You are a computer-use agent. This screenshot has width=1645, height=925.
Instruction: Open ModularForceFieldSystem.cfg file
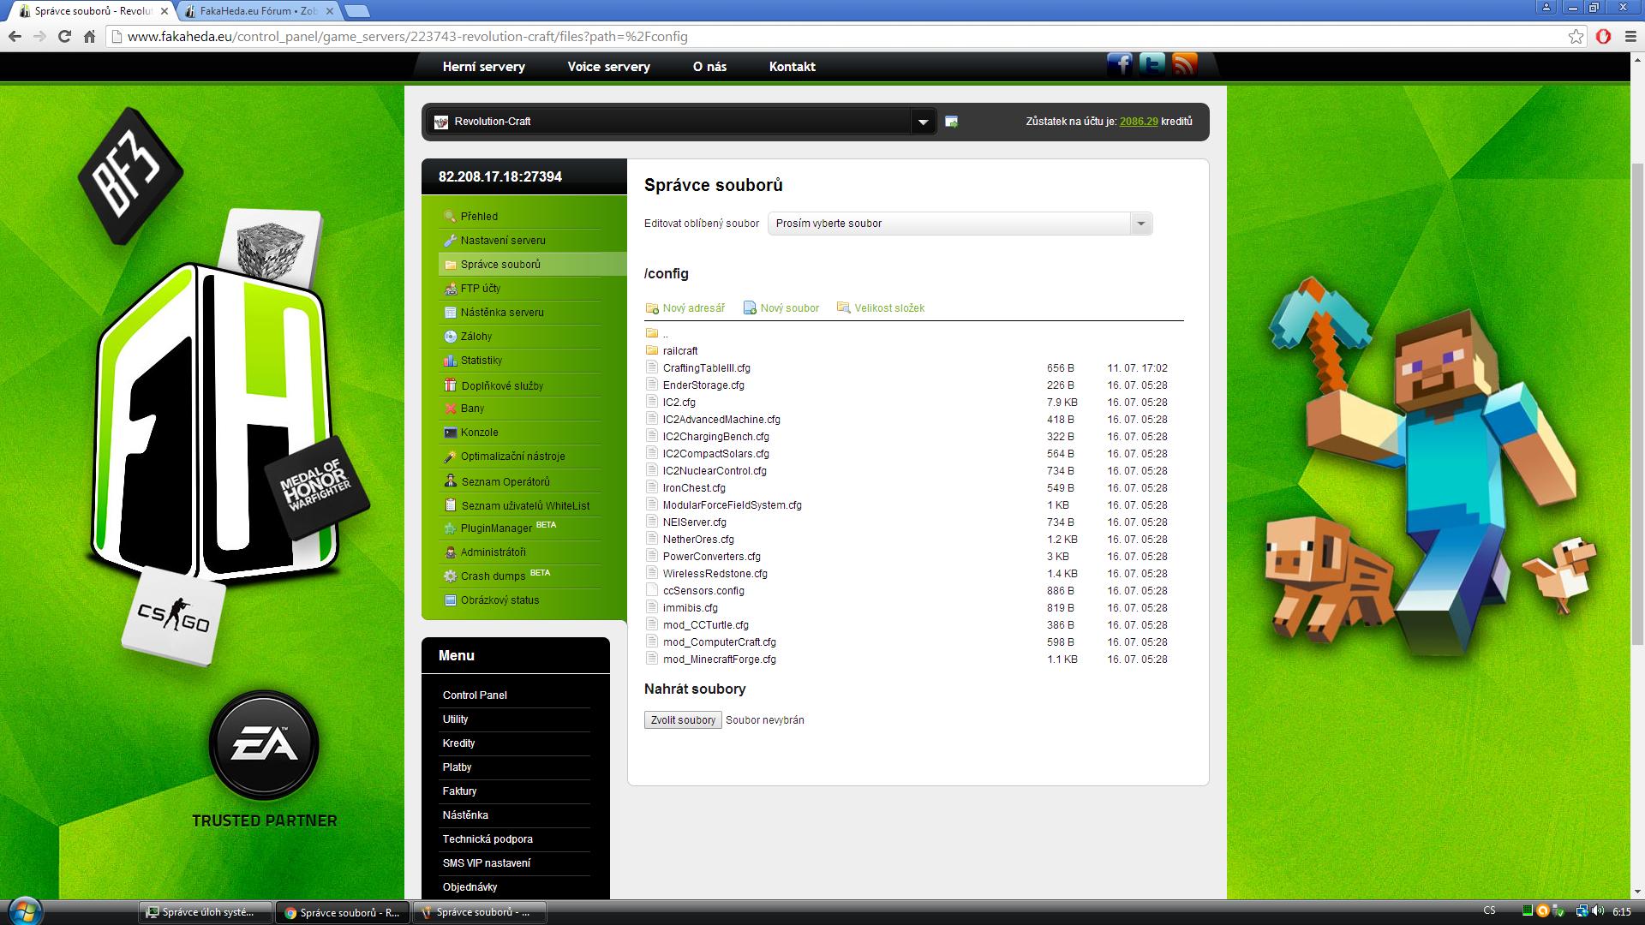pyautogui.click(x=732, y=505)
